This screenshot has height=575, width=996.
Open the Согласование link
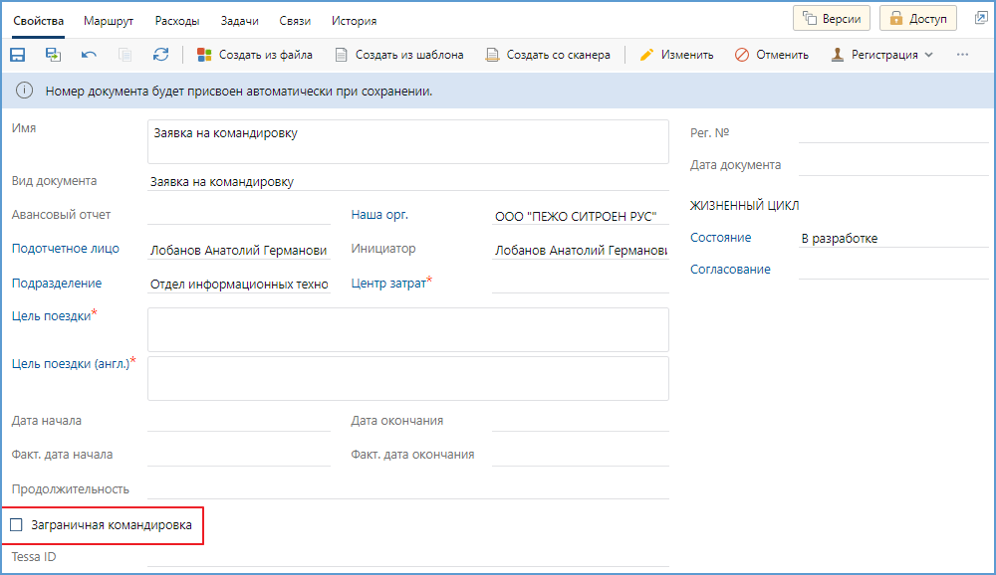coord(730,269)
